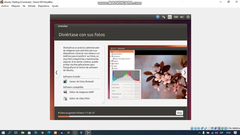
Task: Open Sublime Text from the taskbar
Action: tap(68, 133)
